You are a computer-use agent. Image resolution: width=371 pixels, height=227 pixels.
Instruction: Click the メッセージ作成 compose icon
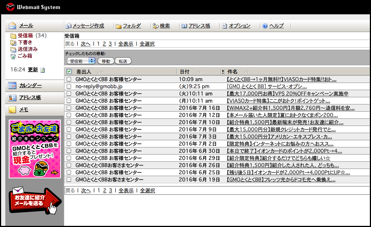point(68,26)
